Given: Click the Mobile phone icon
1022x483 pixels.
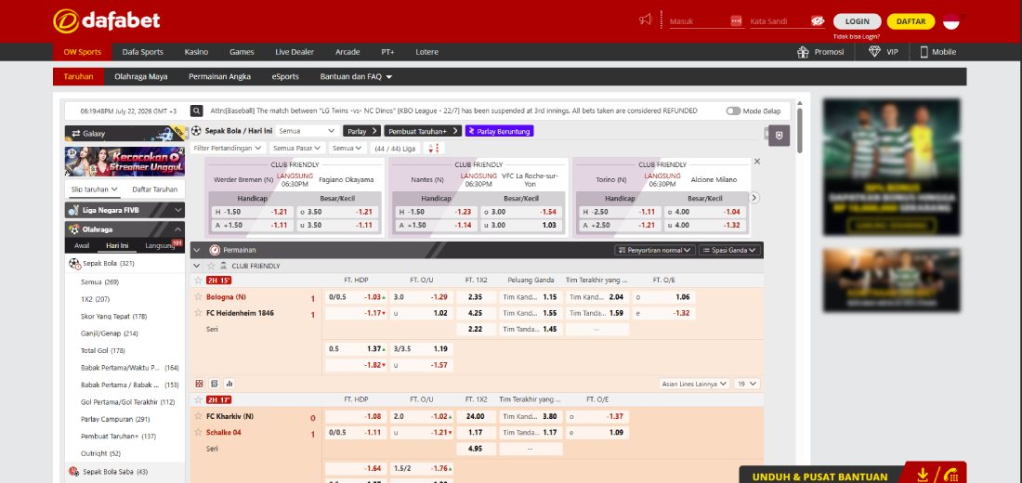Looking at the screenshot, I should pos(924,52).
